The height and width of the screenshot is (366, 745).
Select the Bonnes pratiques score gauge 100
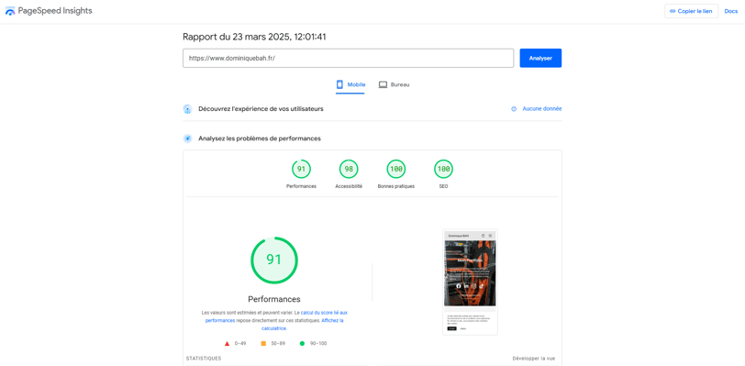[x=396, y=169]
